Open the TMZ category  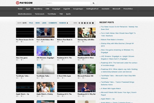61,14
